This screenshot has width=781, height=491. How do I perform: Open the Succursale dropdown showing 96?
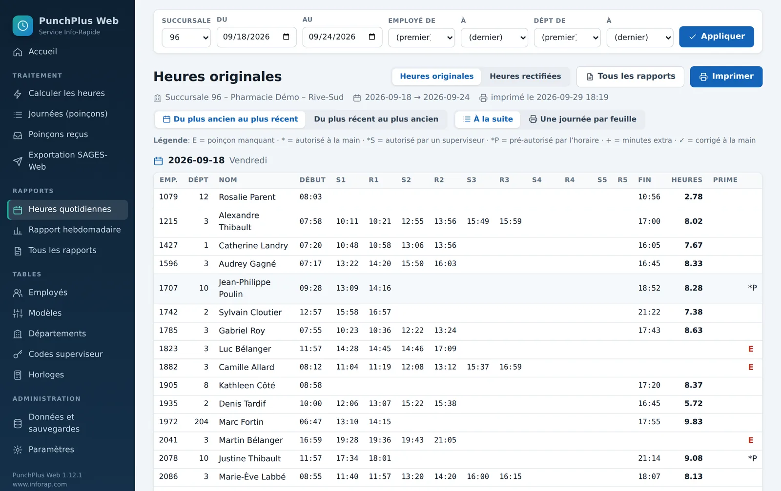pos(186,38)
